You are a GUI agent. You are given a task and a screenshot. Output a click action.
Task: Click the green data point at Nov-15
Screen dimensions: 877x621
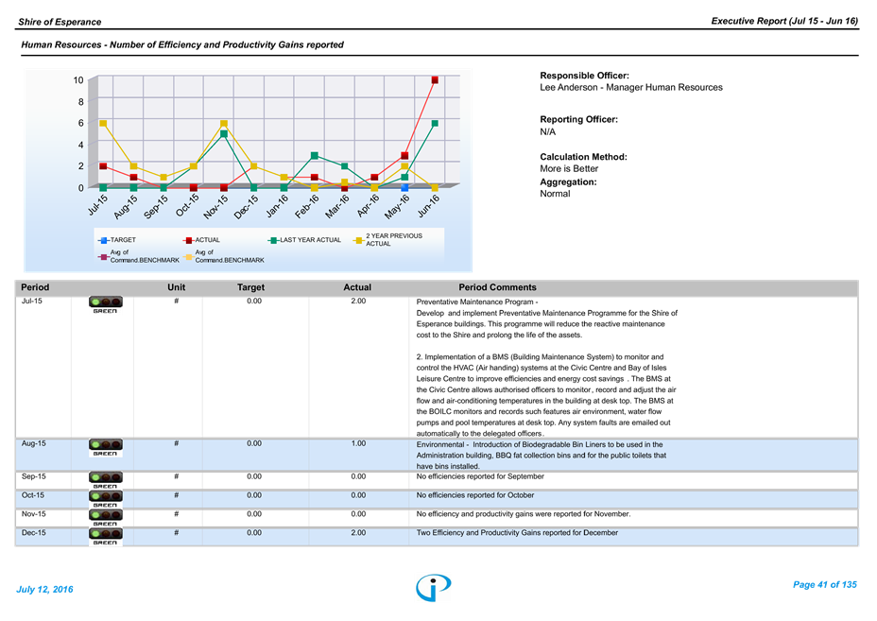pos(224,134)
